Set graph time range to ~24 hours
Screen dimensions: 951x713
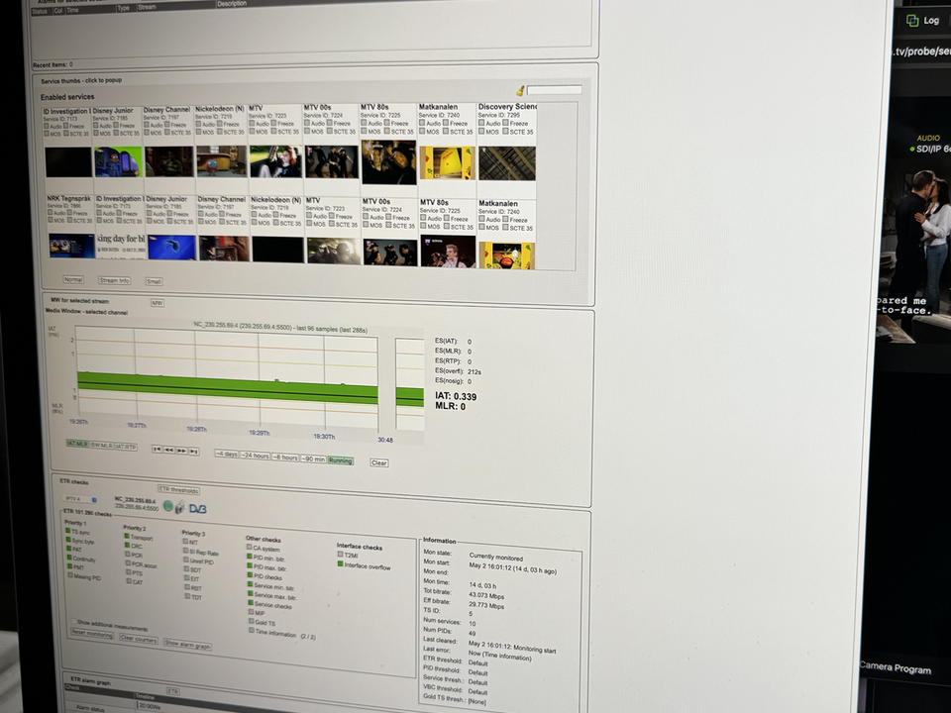pos(254,458)
